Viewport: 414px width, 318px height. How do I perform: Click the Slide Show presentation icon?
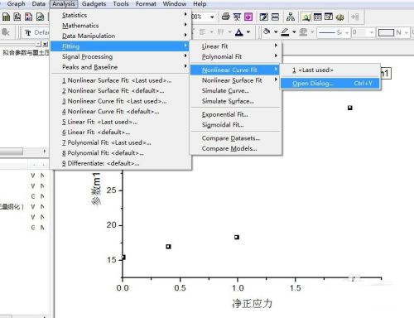[x=237, y=17]
